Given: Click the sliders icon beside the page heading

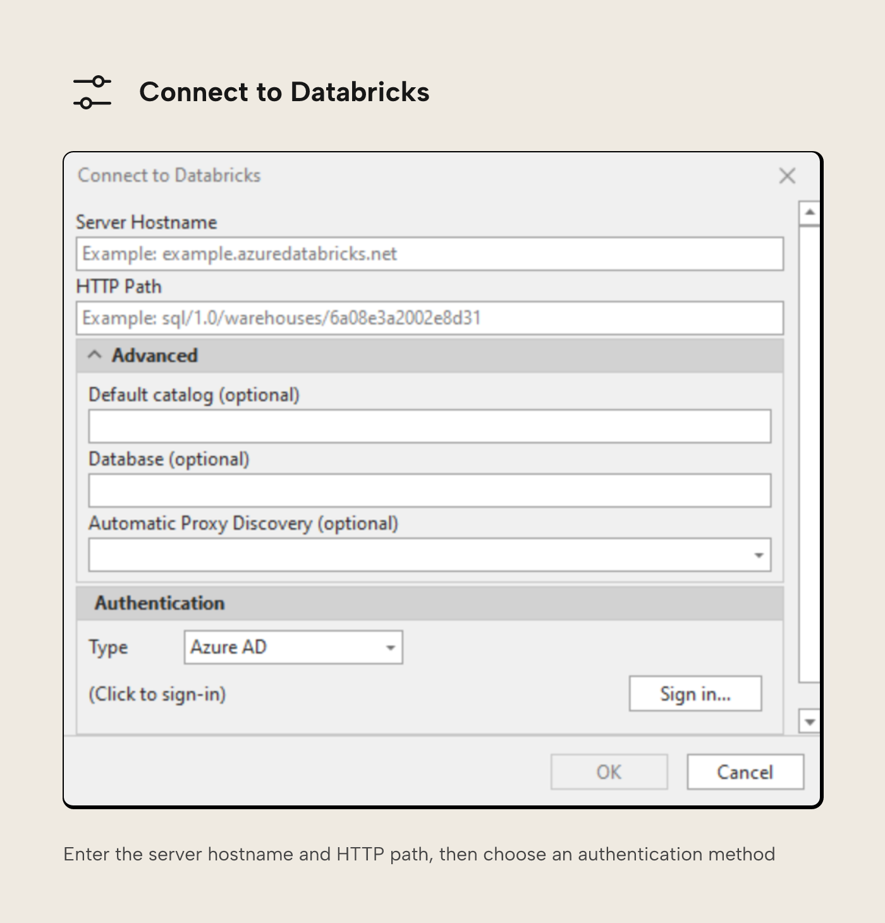Looking at the screenshot, I should [x=92, y=92].
